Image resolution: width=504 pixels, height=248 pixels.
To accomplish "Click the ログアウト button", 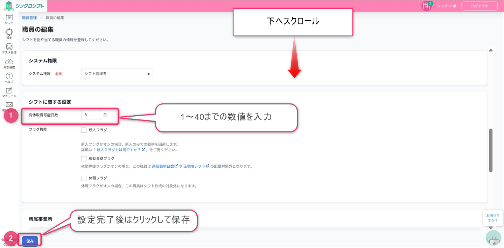I will click(x=479, y=6).
